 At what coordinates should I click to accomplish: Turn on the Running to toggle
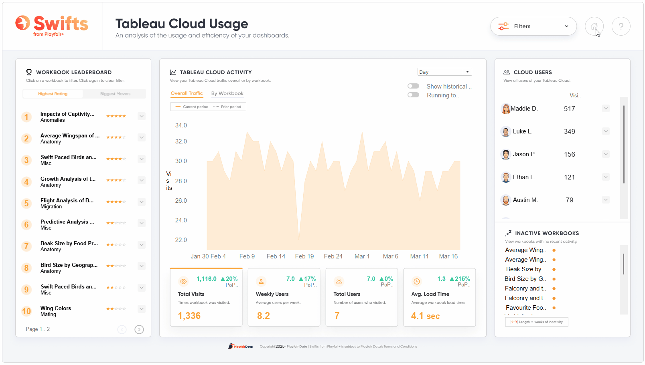[x=413, y=95]
